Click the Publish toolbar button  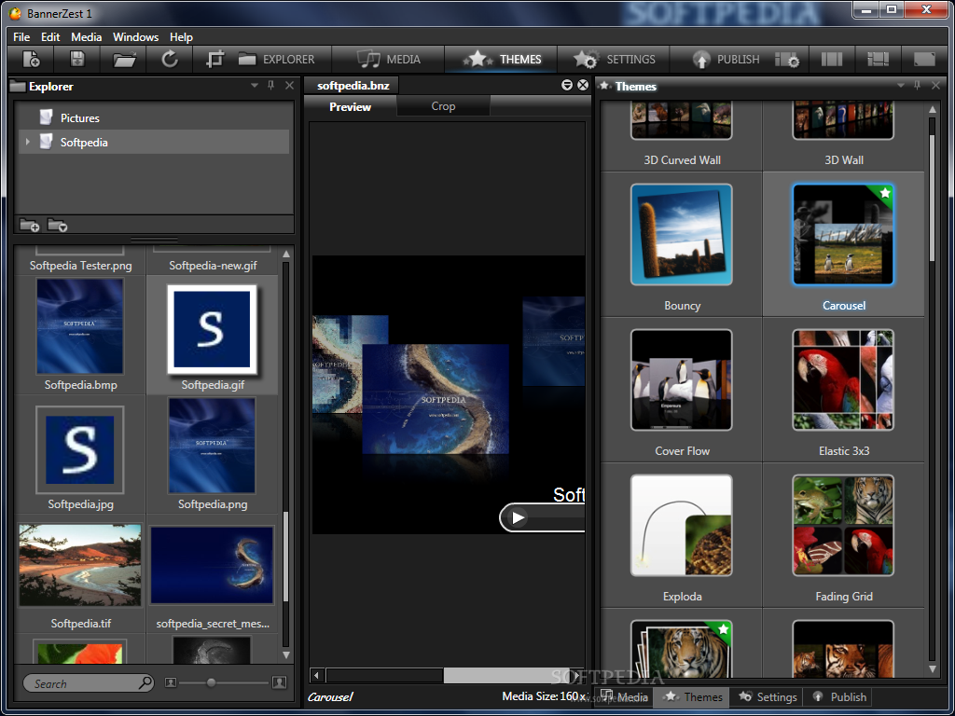pos(726,59)
